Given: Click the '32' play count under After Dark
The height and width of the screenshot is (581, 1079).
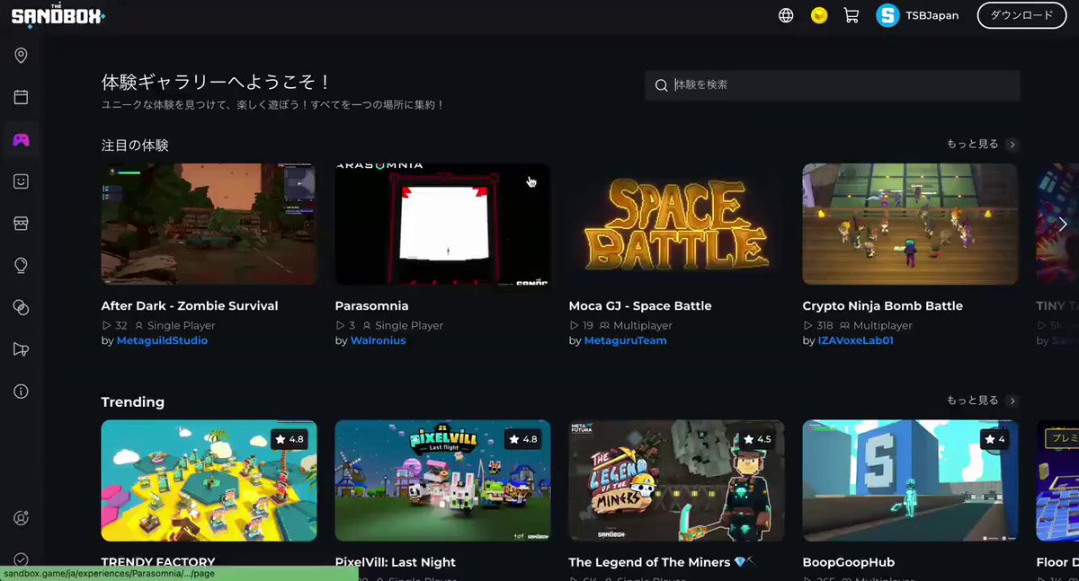Looking at the screenshot, I should [x=121, y=325].
